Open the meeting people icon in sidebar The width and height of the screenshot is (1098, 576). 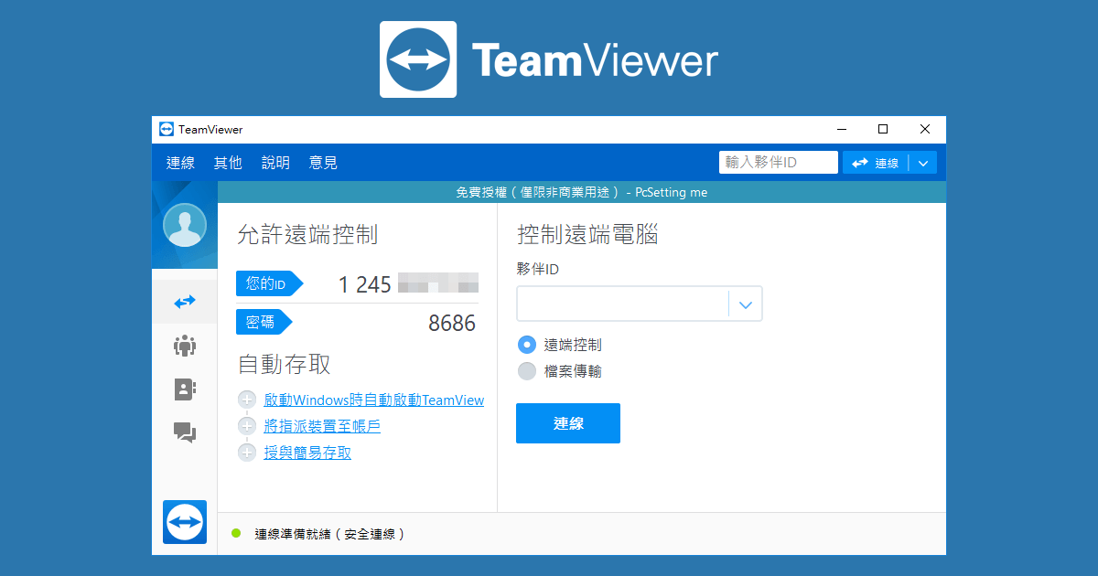pyautogui.click(x=185, y=346)
